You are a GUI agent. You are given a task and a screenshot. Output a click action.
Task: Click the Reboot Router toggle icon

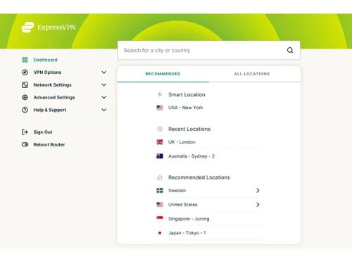pos(25,144)
